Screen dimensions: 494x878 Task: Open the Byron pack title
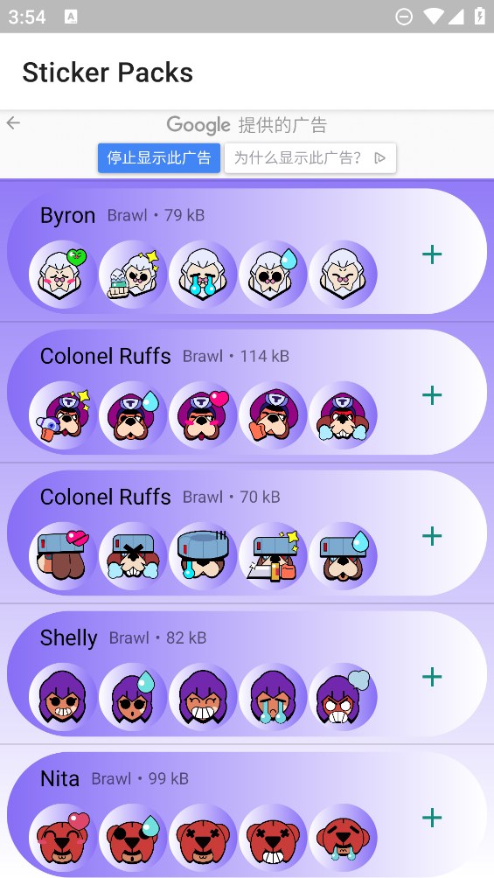[x=68, y=216]
